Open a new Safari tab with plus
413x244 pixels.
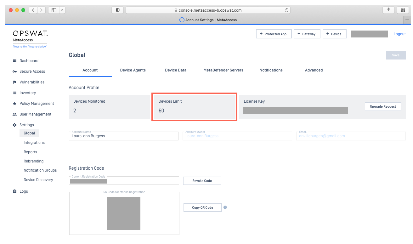pos(408,20)
